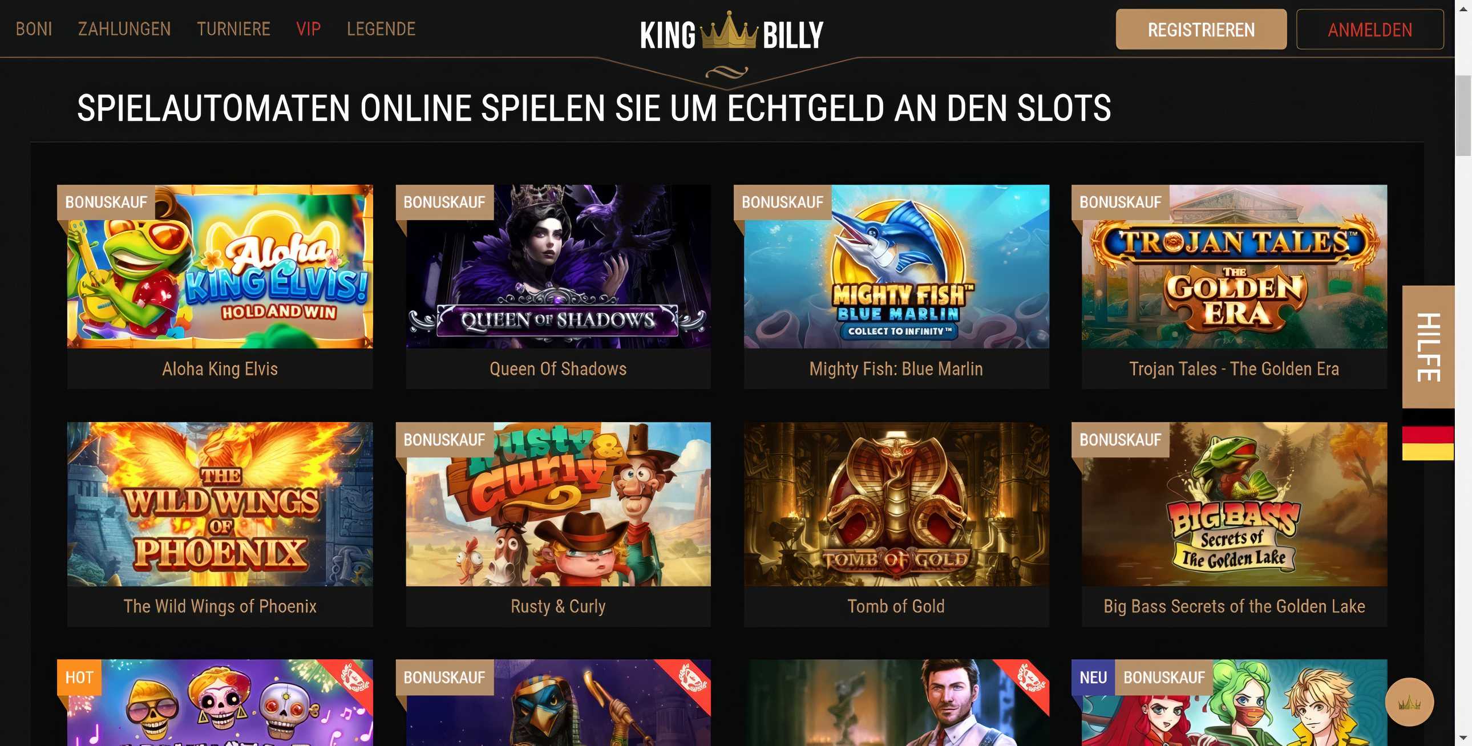The width and height of the screenshot is (1472, 746).
Task: Click the King Billy crown logo
Action: click(731, 31)
